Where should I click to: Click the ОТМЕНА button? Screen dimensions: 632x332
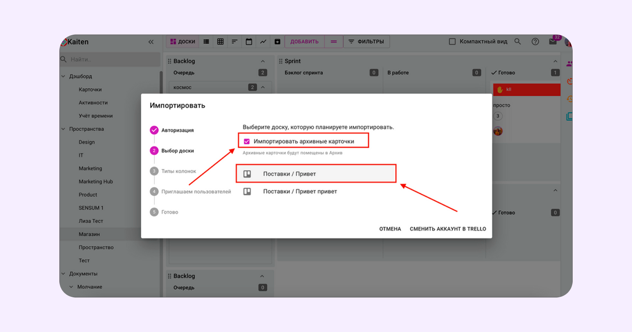pyautogui.click(x=390, y=229)
